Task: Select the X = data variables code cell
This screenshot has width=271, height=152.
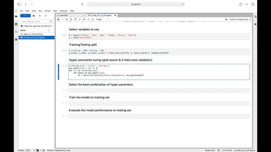Action: coord(159,37)
